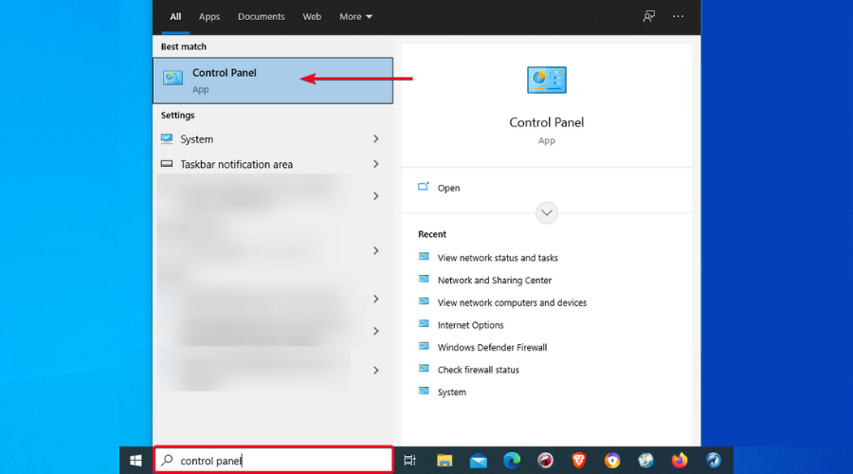853x474 pixels.
Task: Open the three-dots options menu
Action: click(x=678, y=16)
